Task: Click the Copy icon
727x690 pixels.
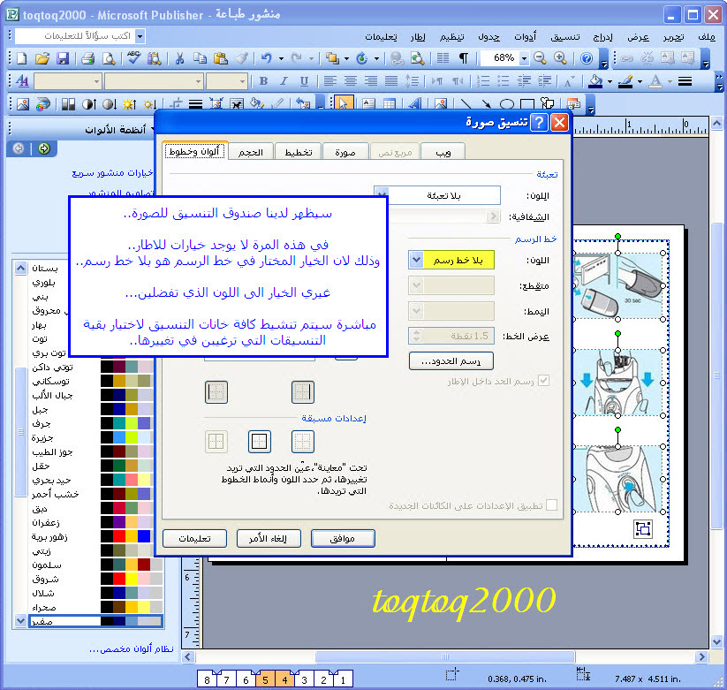Action: pos(200,58)
